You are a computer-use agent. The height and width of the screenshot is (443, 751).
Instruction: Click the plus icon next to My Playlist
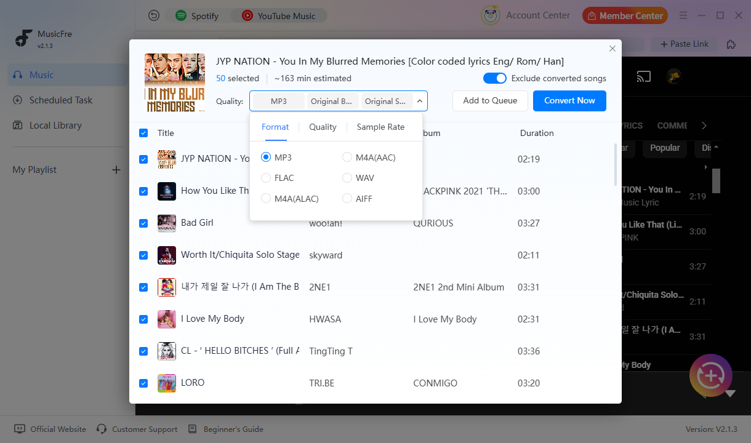tap(116, 170)
